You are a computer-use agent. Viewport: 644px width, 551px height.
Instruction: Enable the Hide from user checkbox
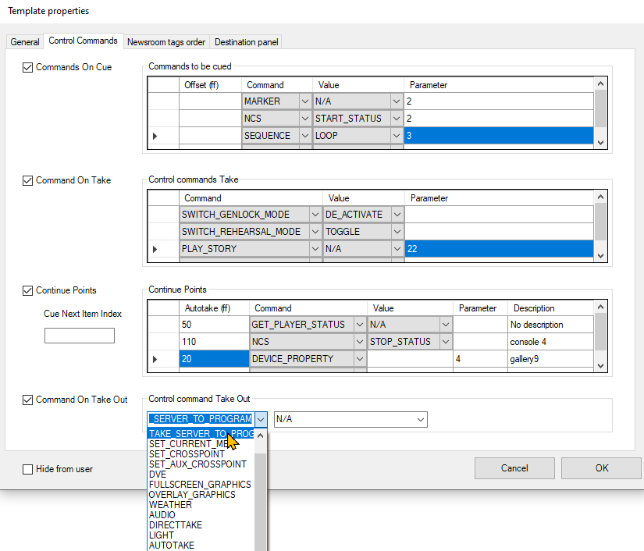click(x=29, y=470)
